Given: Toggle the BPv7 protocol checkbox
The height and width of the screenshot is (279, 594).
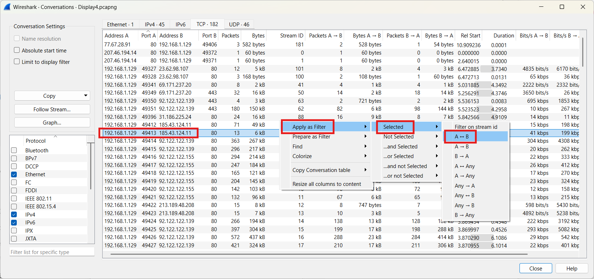Looking at the screenshot, I should pyautogui.click(x=14, y=158).
